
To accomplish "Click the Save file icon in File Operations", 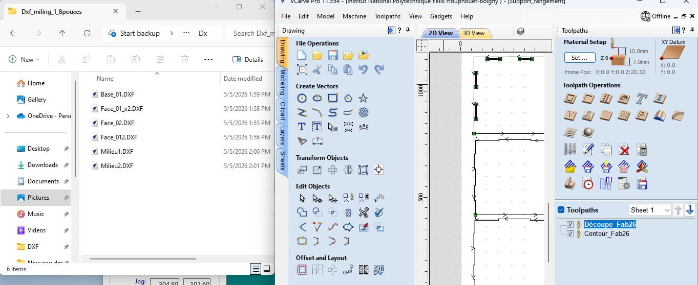I will pos(332,55).
